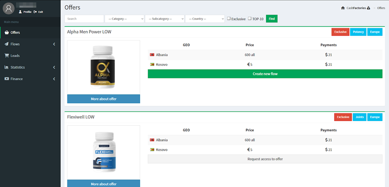Click the green Find button
389x187 pixels.
(x=271, y=19)
